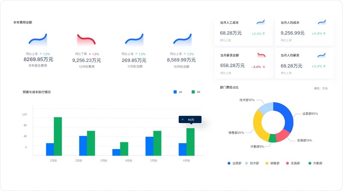
Task: Click the 部门费控占比 chart title
Action: [x=229, y=88]
